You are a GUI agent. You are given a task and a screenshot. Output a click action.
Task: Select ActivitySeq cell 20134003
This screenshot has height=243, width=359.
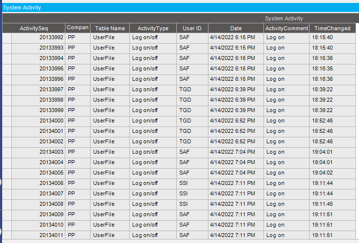point(39,152)
